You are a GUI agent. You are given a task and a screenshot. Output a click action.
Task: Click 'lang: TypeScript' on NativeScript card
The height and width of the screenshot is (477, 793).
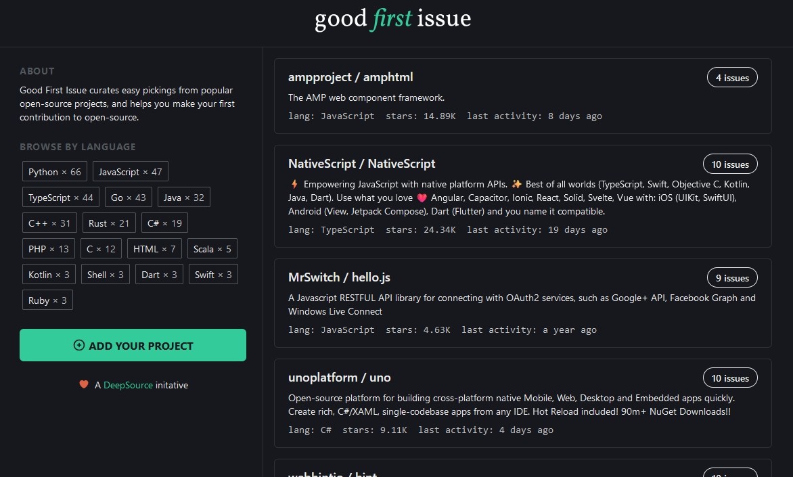tap(332, 230)
